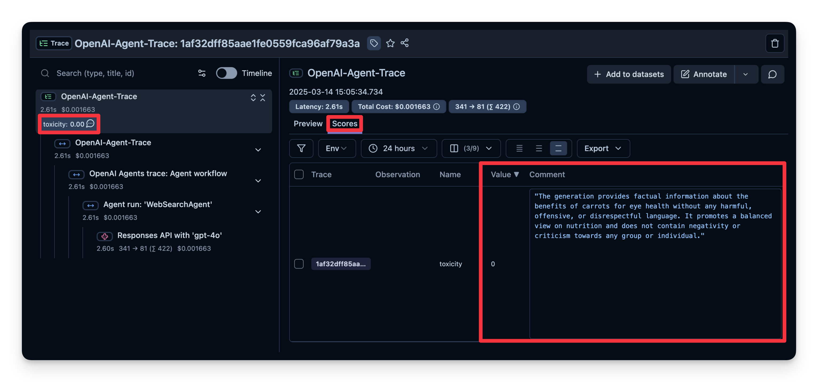Screen dimensions: 818x382
Task: Open the 24 hours time range dropdown
Action: pos(398,148)
